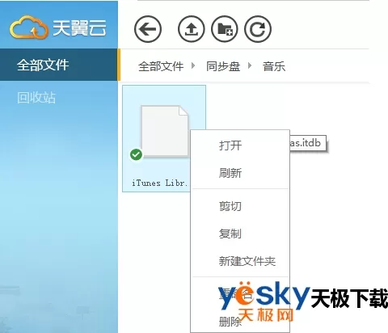Choose 打开 from the context menu

coord(230,145)
